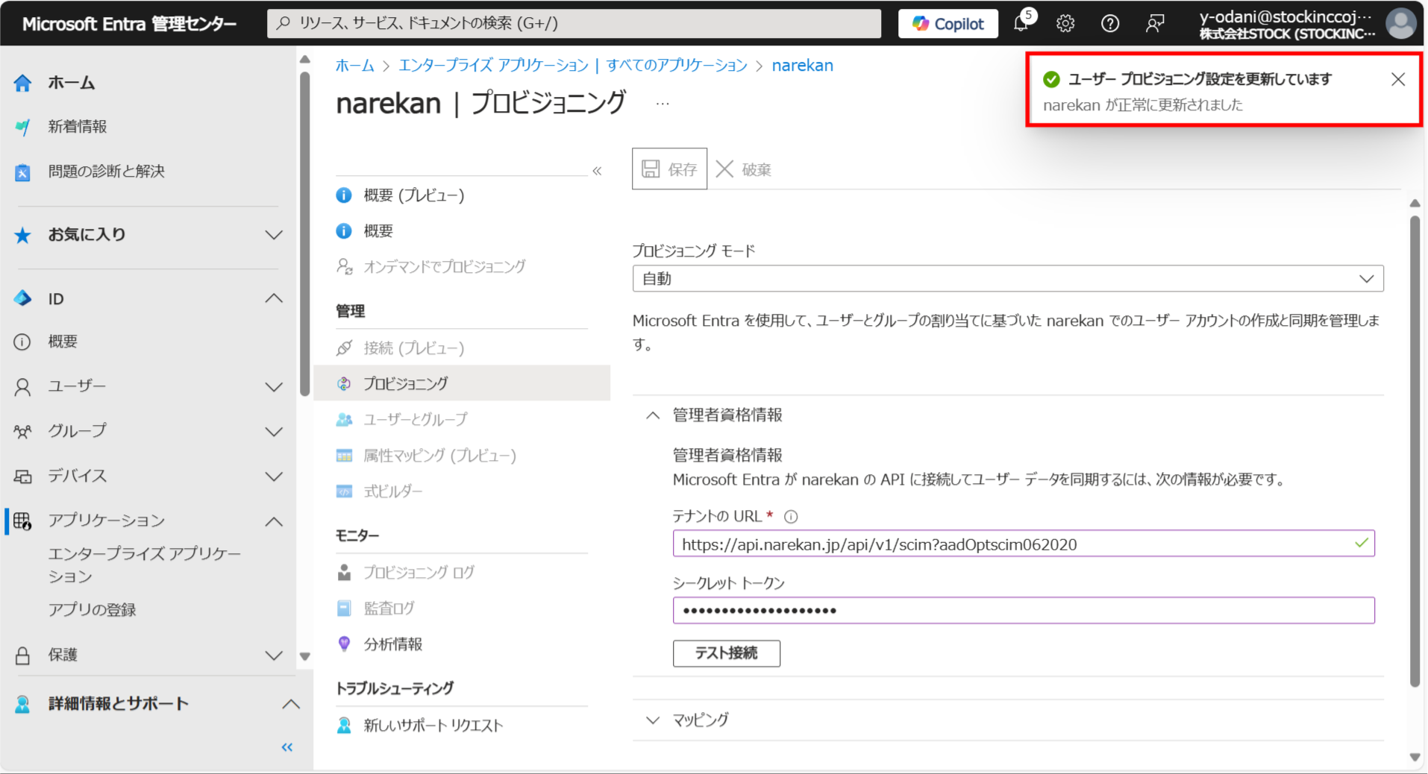Click the left sidebar scrollbar

pyautogui.click(x=304, y=233)
